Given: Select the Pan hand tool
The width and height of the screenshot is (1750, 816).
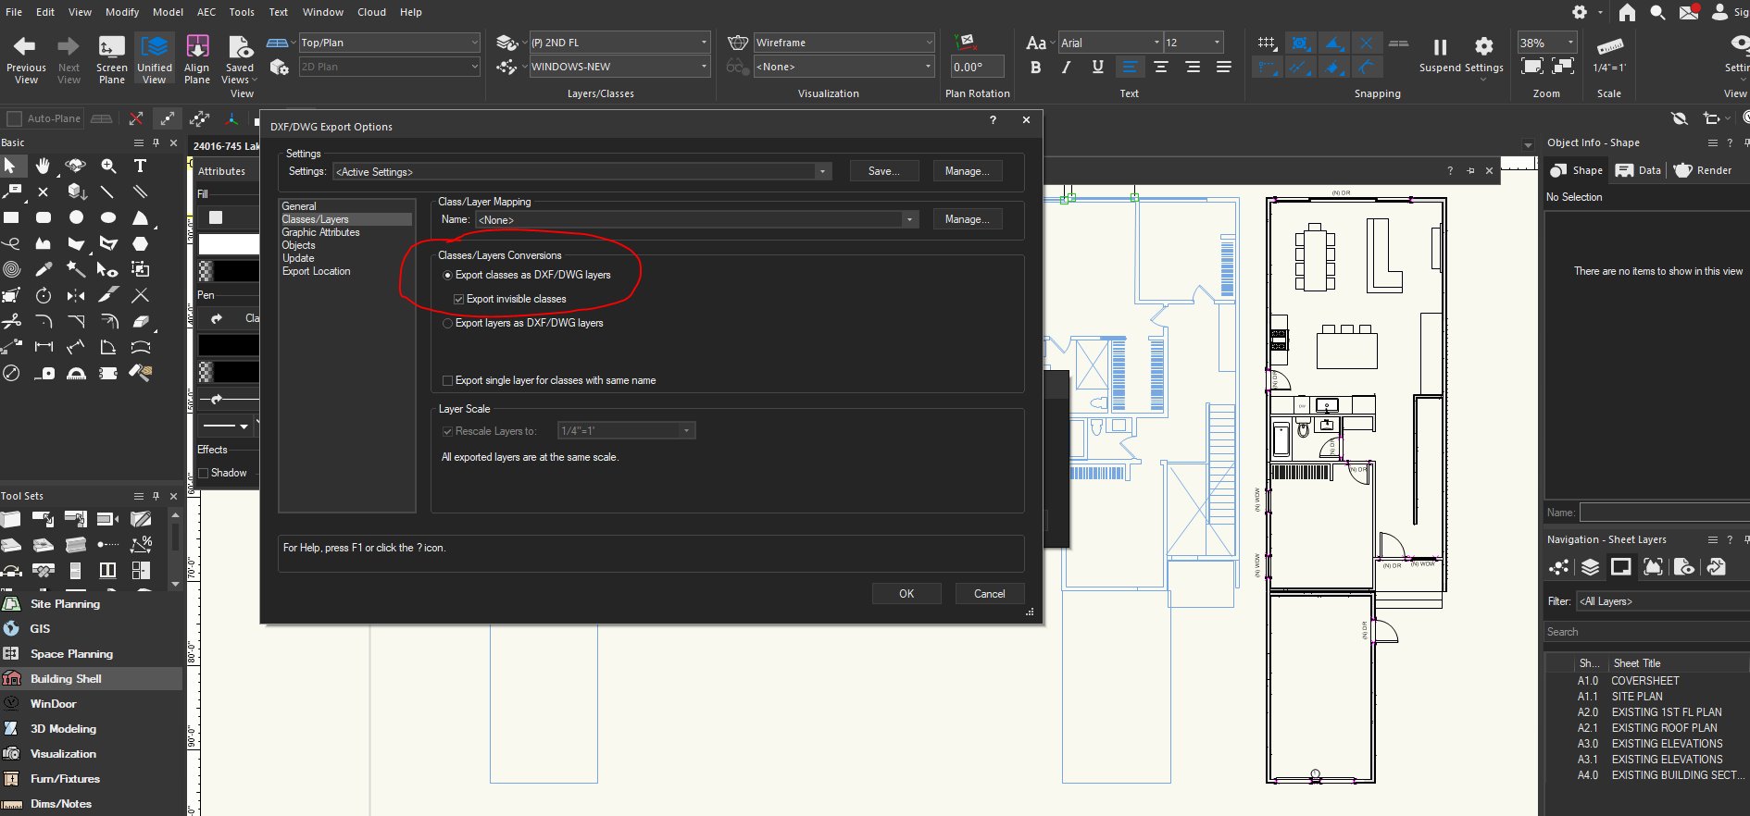Looking at the screenshot, I should 44,166.
